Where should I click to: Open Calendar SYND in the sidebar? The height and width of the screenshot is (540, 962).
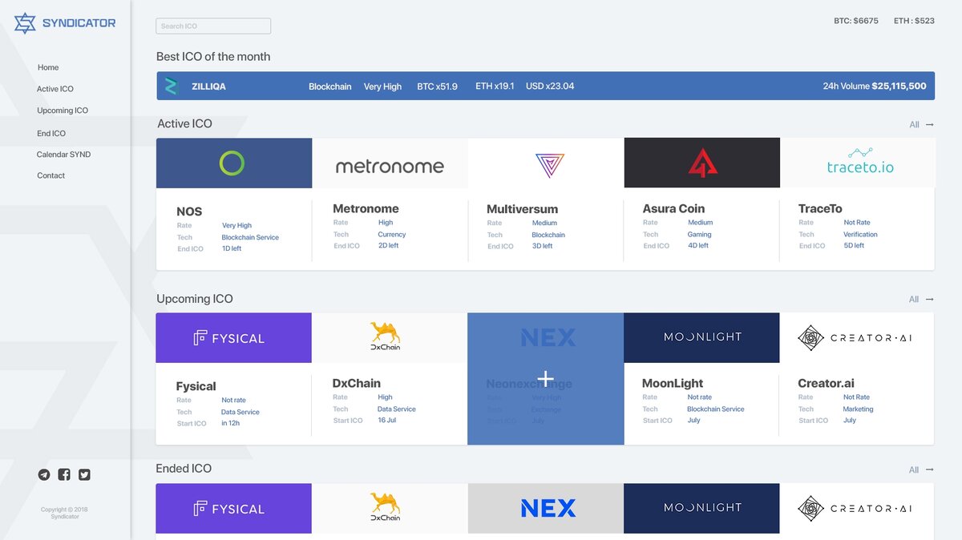tap(63, 155)
